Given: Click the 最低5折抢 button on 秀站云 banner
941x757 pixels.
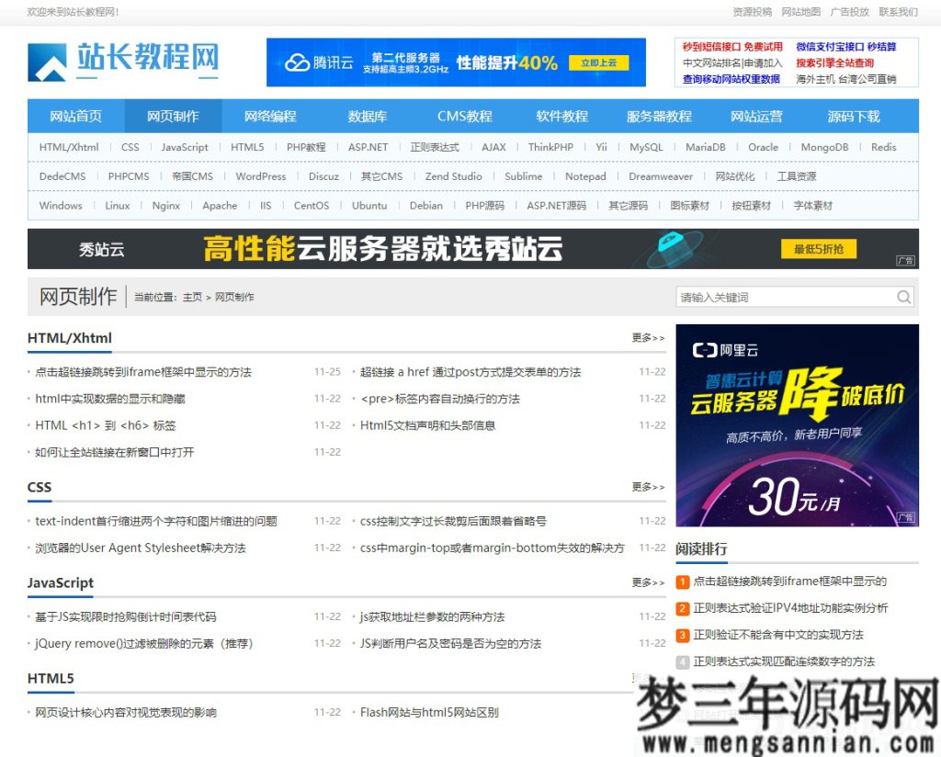Looking at the screenshot, I should point(817,249).
